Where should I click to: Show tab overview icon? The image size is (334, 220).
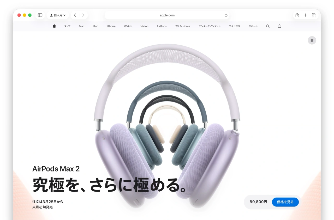pos(314,15)
